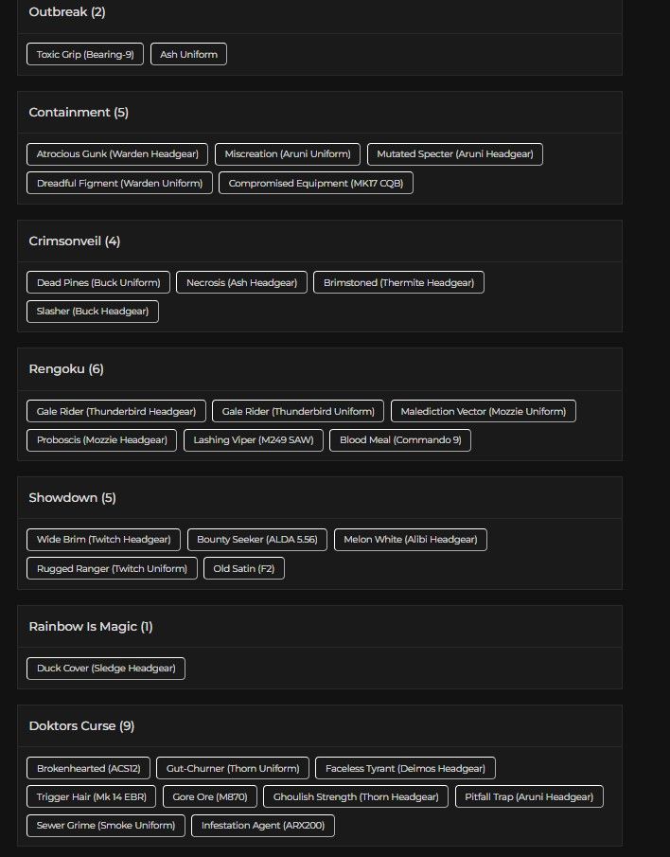The width and height of the screenshot is (670, 857).
Task: Click Faceless Tyrant (Deimos Headgear) tag
Action: point(405,768)
